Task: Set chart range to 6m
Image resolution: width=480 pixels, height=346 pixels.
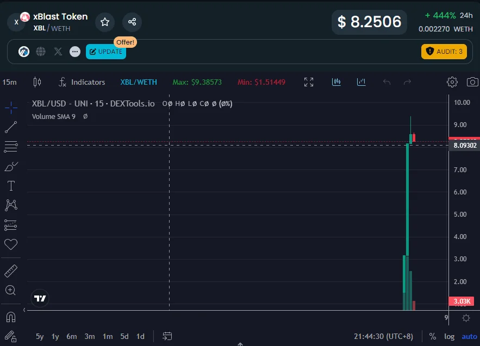Action: coord(72,337)
